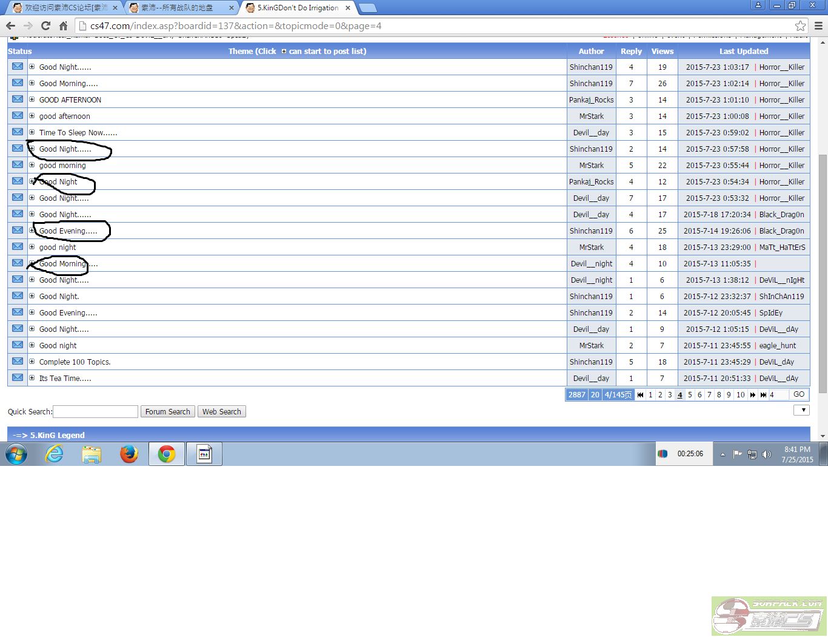
Task: Jump to last page with pagination arrow
Action: click(x=763, y=395)
